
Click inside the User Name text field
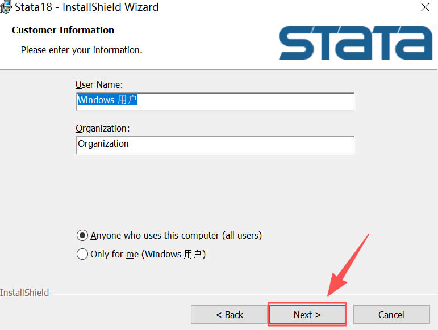244,101
